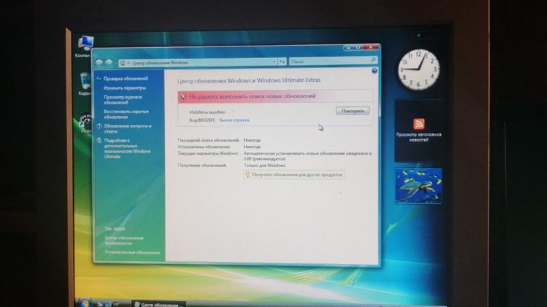
Task: Open Изменить параметры link
Action: tap(124, 88)
